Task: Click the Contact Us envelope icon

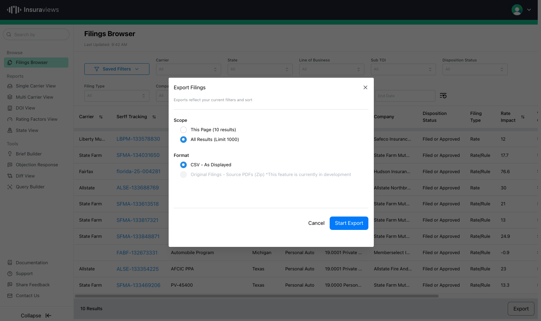Action: (10, 296)
